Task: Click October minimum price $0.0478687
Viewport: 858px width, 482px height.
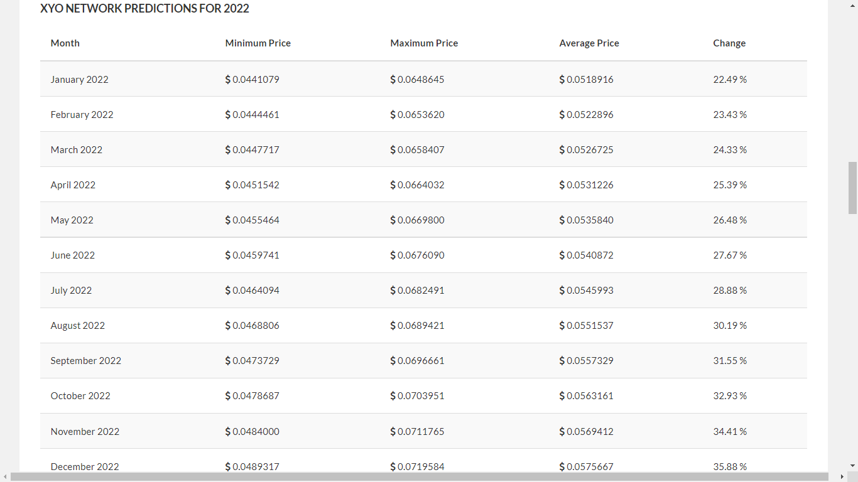Action: pos(253,396)
